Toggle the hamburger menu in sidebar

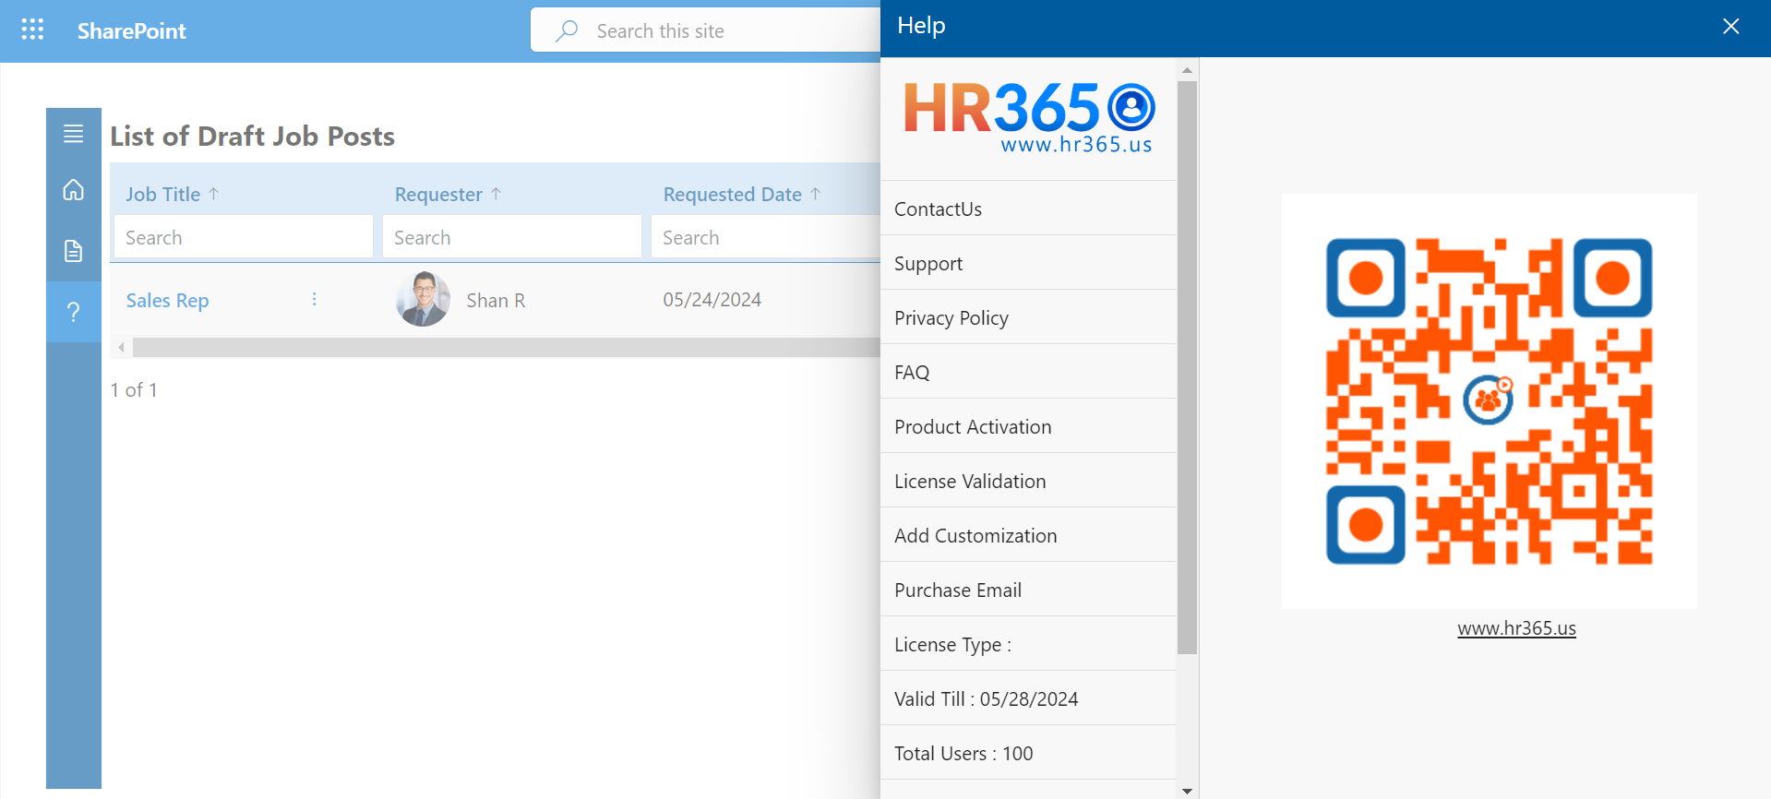point(74,134)
